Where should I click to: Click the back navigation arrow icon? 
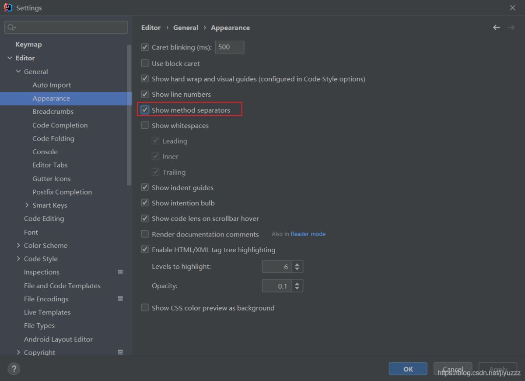pyautogui.click(x=496, y=28)
